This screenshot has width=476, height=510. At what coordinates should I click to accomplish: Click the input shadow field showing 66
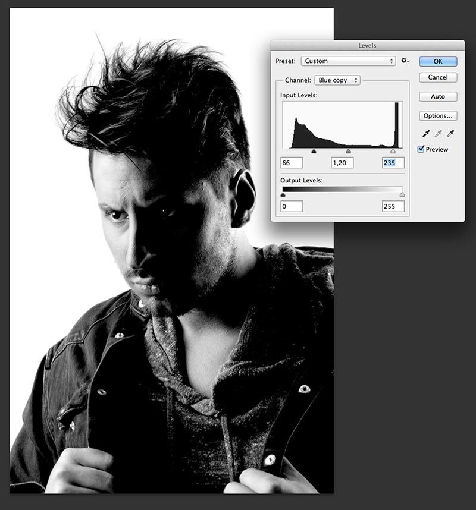point(292,163)
